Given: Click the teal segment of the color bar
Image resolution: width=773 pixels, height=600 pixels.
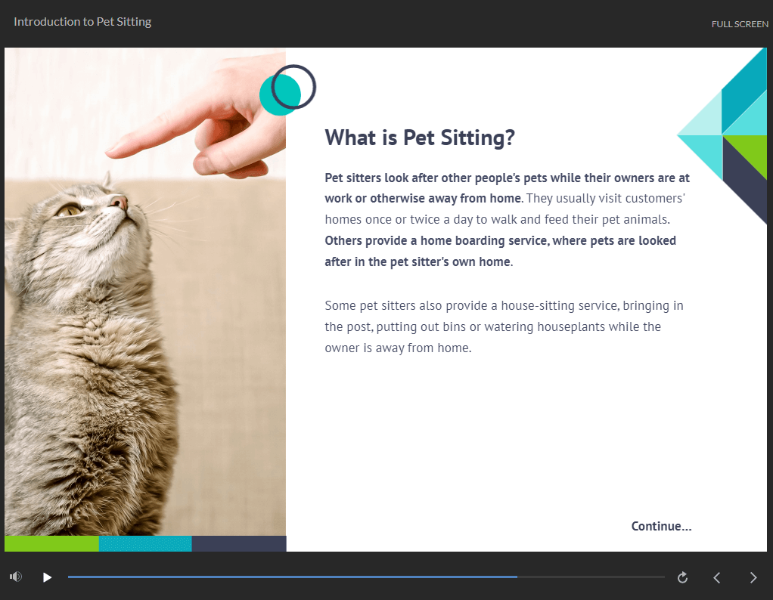Looking at the screenshot, I should coord(145,543).
